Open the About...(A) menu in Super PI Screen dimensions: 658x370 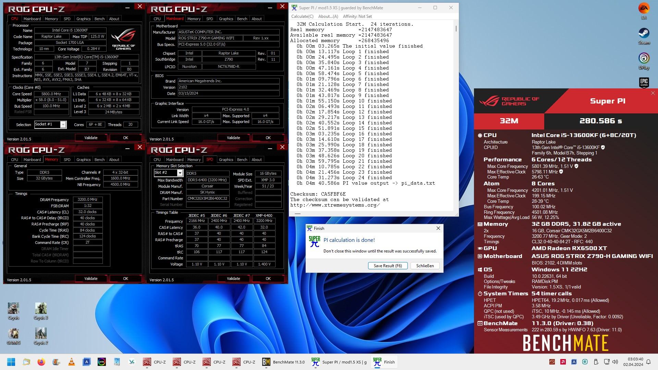tap(328, 16)
